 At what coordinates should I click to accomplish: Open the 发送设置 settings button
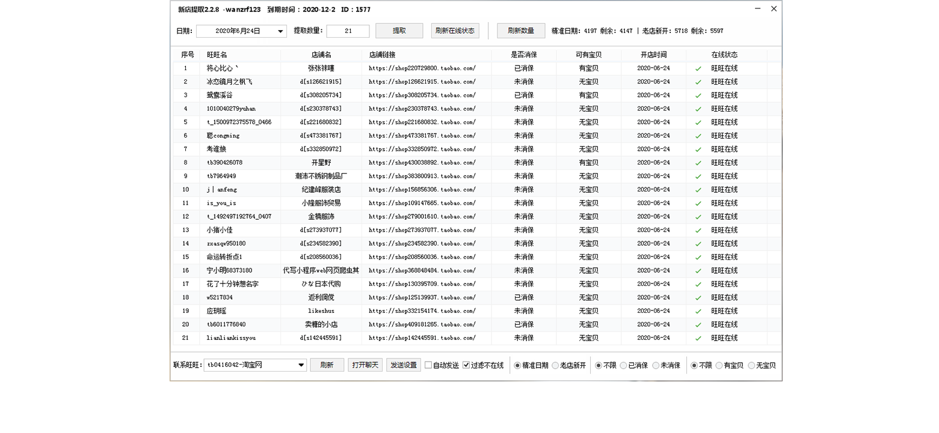click(403, 365)
